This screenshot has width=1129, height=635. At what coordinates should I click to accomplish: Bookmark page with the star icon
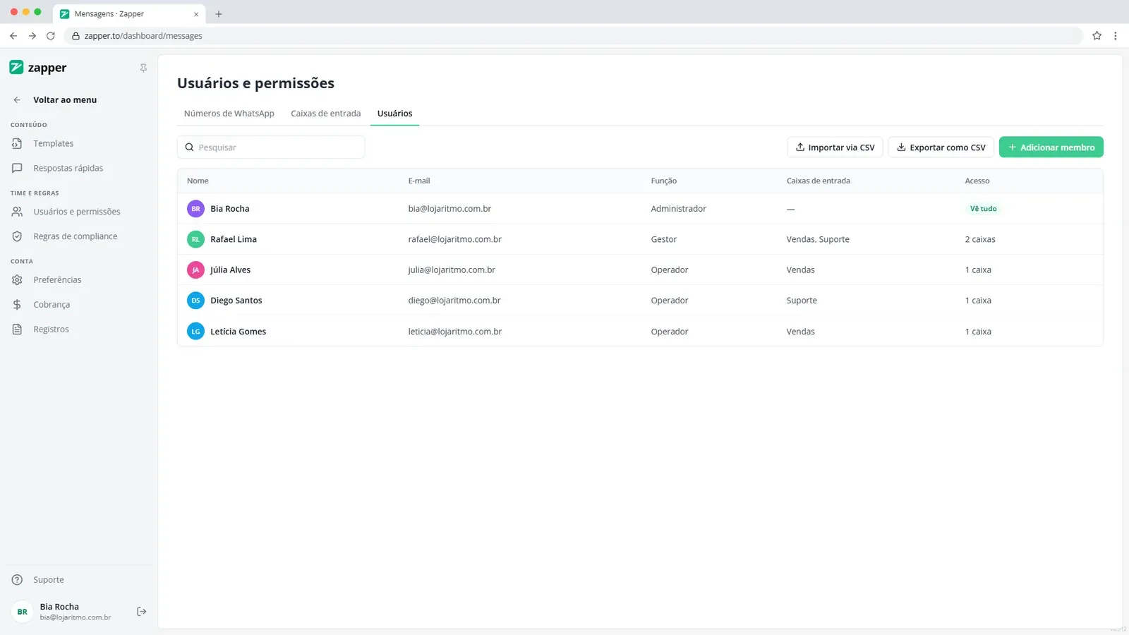[x=1097, y=36]
